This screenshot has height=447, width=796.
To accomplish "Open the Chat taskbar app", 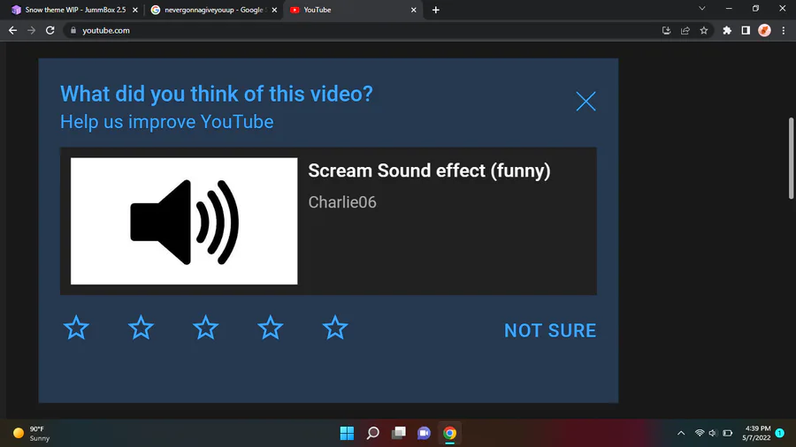I will pos(424,433).
